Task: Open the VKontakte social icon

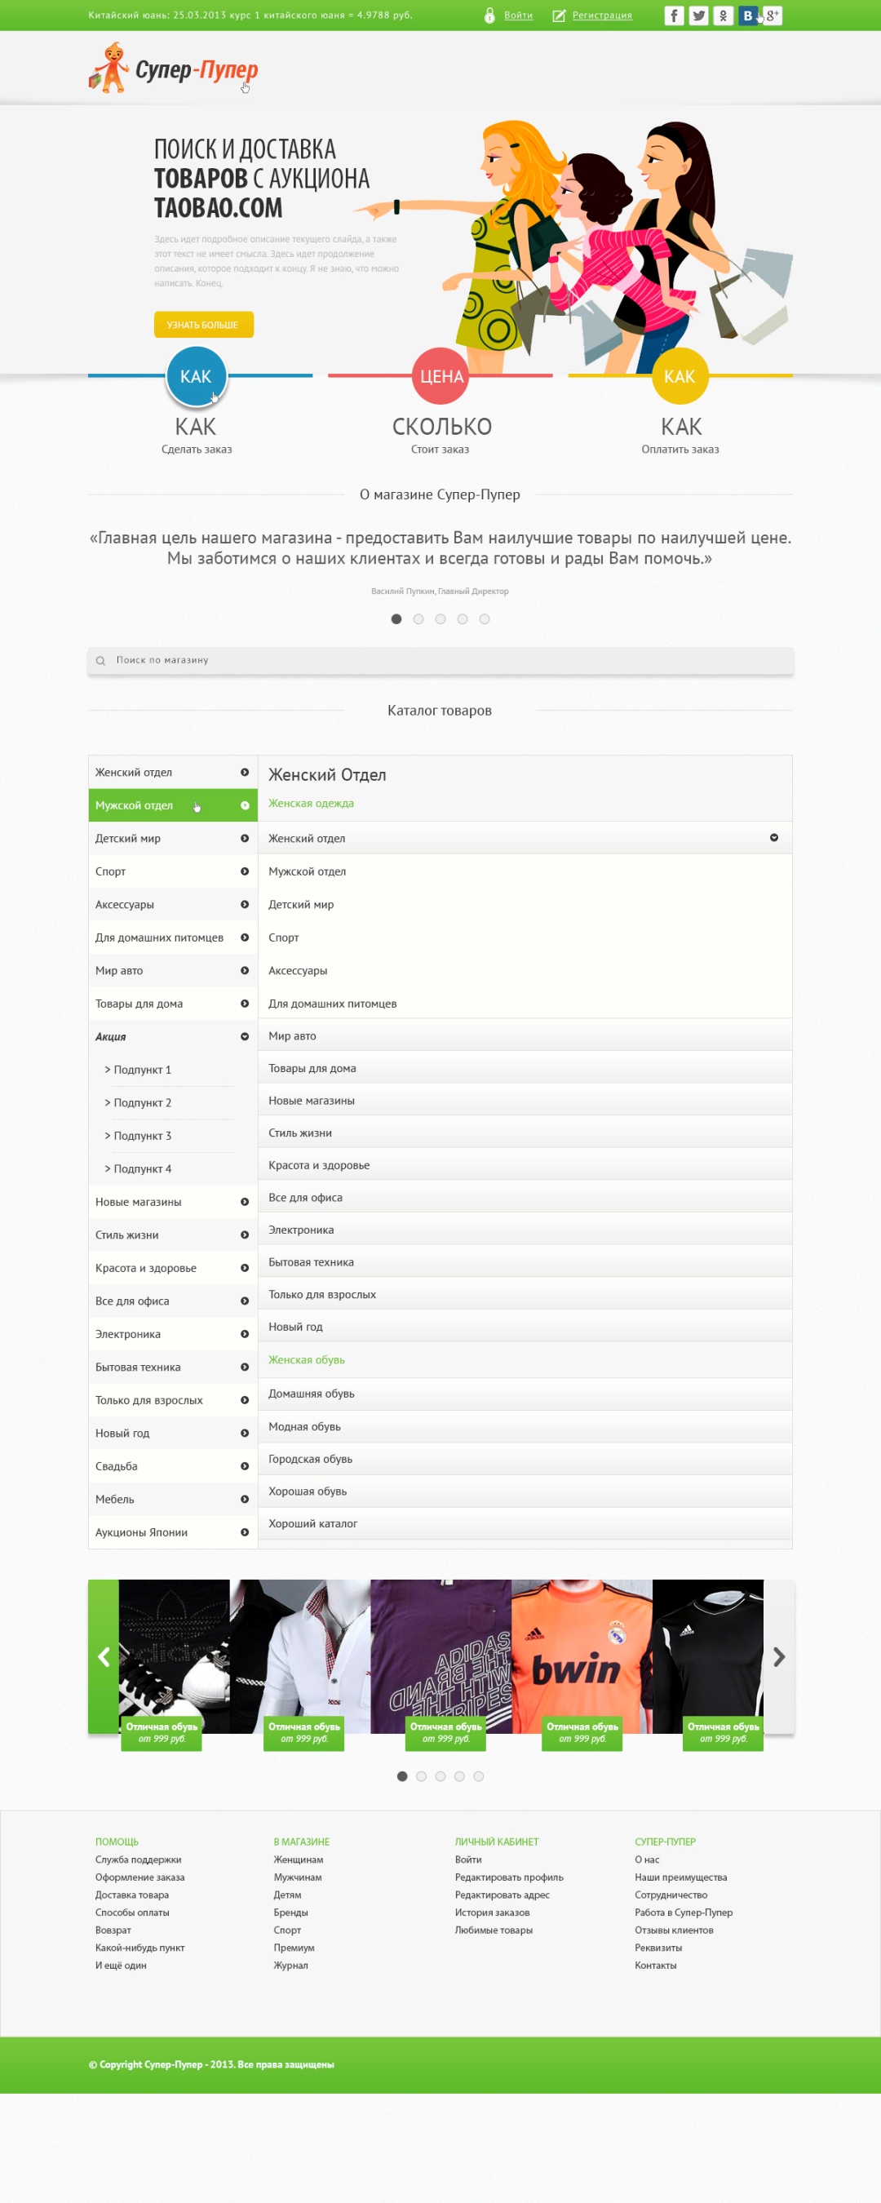Action: tap(747, 16)
